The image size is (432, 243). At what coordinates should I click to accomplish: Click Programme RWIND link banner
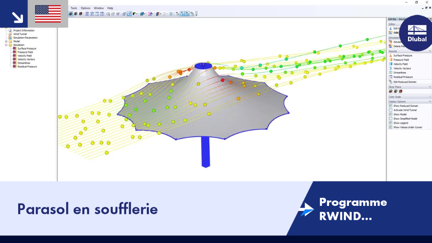pyautogui.click(x=353, y=209)
